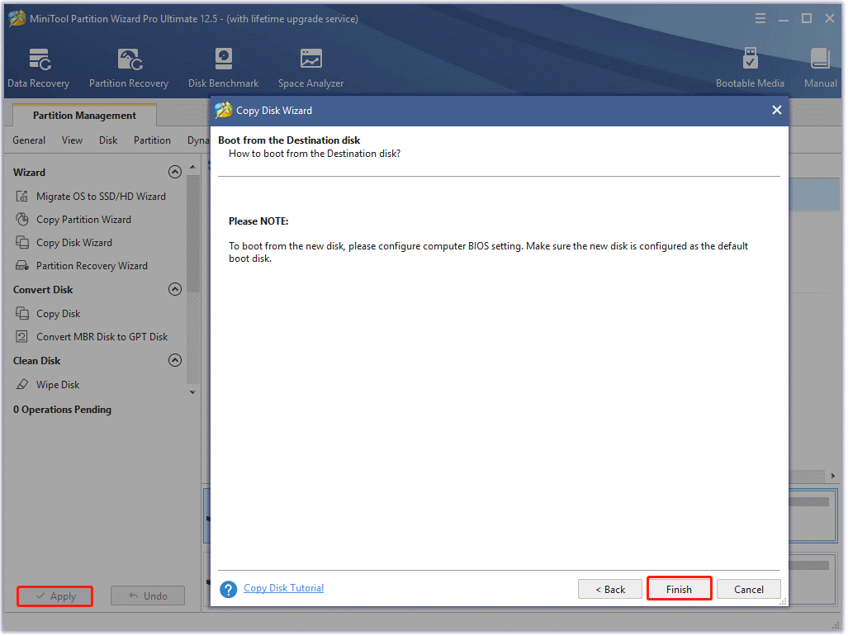The width and height of the screenshot is (848, 636).
Task: Click sidebar scroll up arrow
Action: click(x=192, y=167)
